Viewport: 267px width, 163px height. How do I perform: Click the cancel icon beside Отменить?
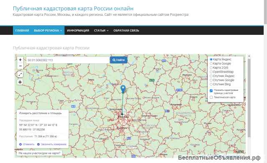20,144
